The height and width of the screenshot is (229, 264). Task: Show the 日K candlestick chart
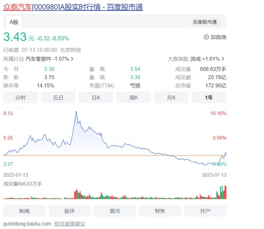(x=96, y=98)
